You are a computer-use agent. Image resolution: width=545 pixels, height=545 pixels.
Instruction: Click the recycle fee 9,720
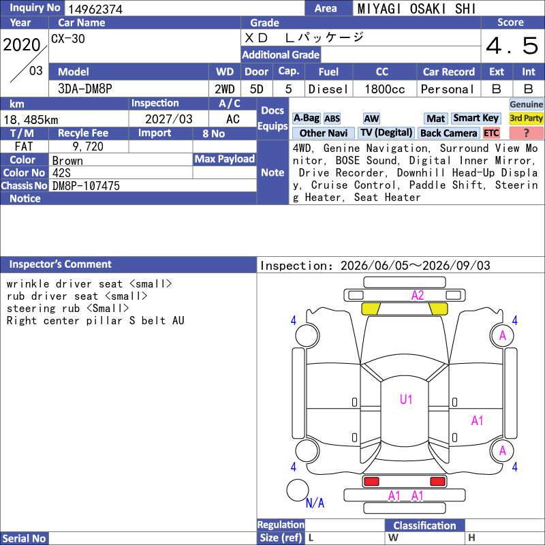(88, 146)
